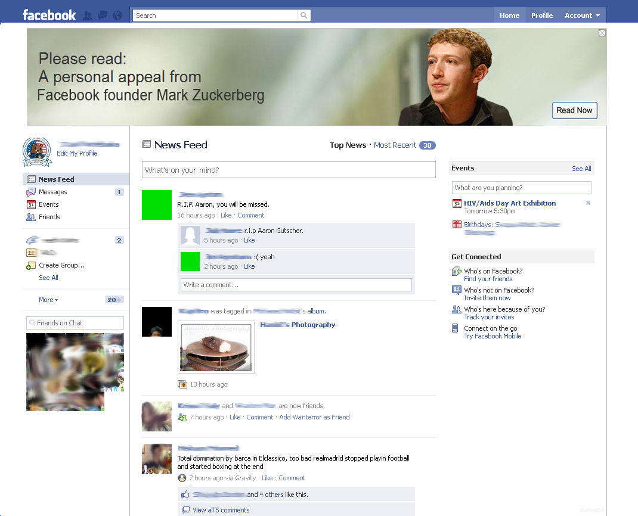This screenshot has width=638, height=516.
Task: Open Friends in left sidebar
Action: [49, 217]
